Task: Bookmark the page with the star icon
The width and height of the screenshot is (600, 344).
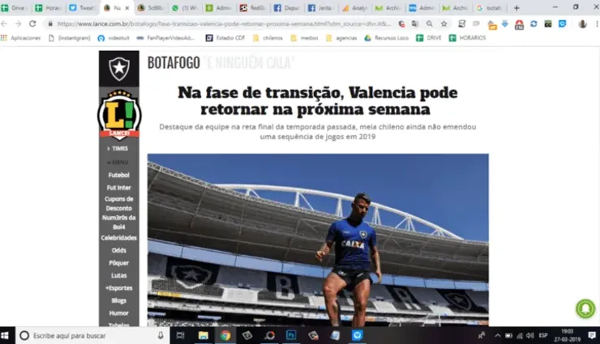Action: click(x=444, y=23)
